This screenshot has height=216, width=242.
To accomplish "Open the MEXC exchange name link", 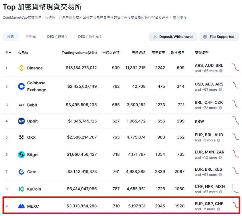I will 33,206.
